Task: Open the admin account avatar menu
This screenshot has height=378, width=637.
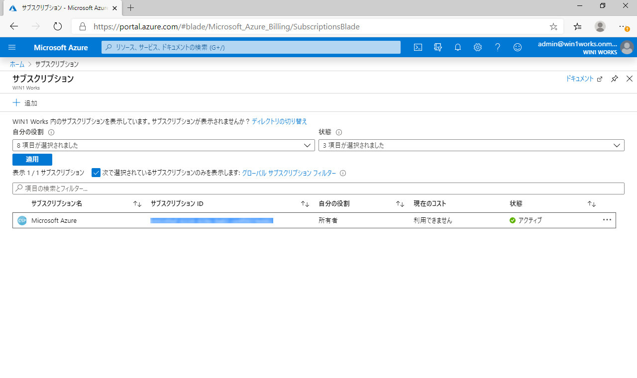Action: pos(627,48)
